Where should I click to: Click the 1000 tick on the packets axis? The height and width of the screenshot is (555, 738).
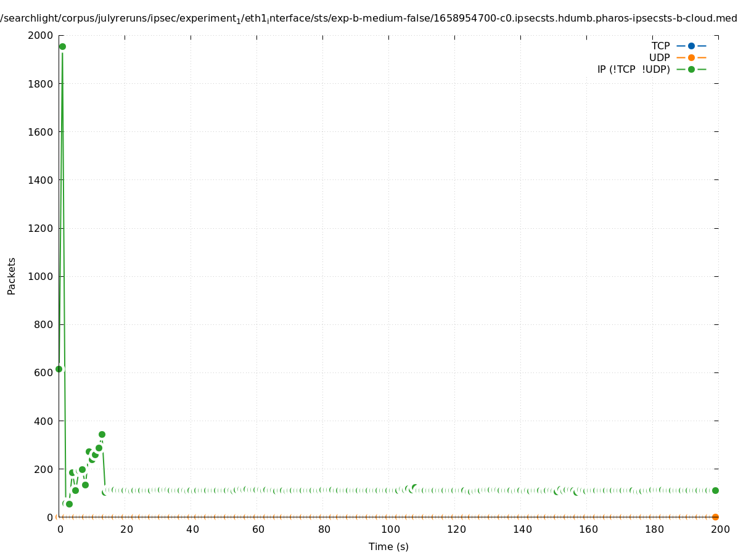click(x=41, y=276)
